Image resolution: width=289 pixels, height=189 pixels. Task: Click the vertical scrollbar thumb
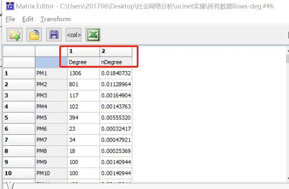288,59
